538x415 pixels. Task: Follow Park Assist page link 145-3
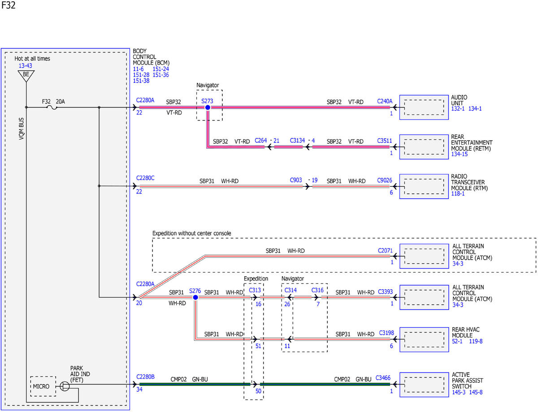click(459, 393)
